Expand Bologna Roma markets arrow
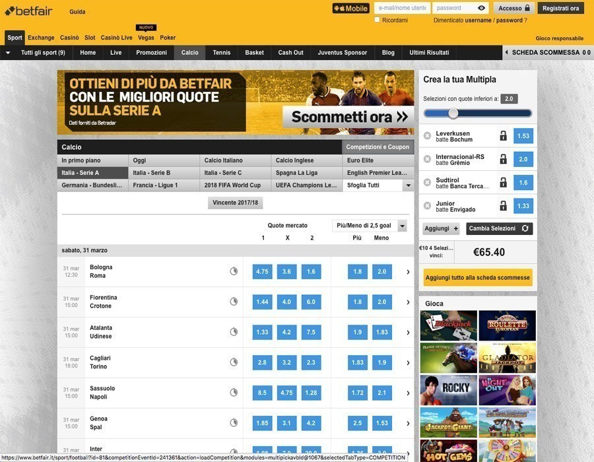 tap(408, 272)
